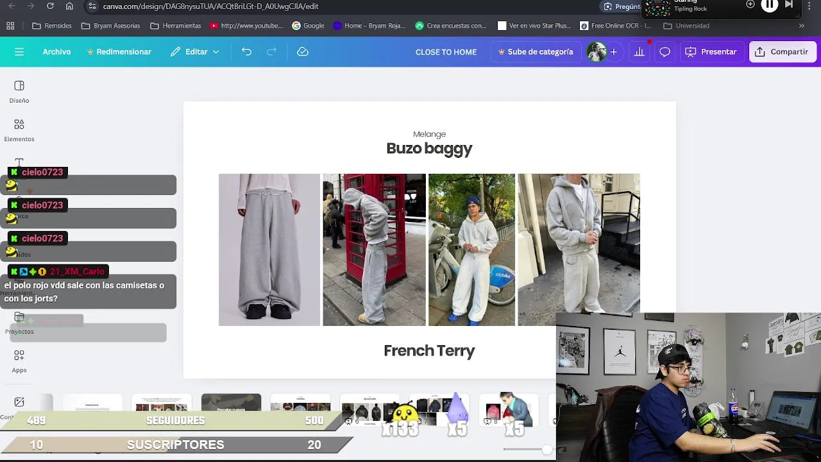The height and width of the screenshot is (462, 821).
Task: Open the Remsides bookmark folder
Action: (52, 26)
